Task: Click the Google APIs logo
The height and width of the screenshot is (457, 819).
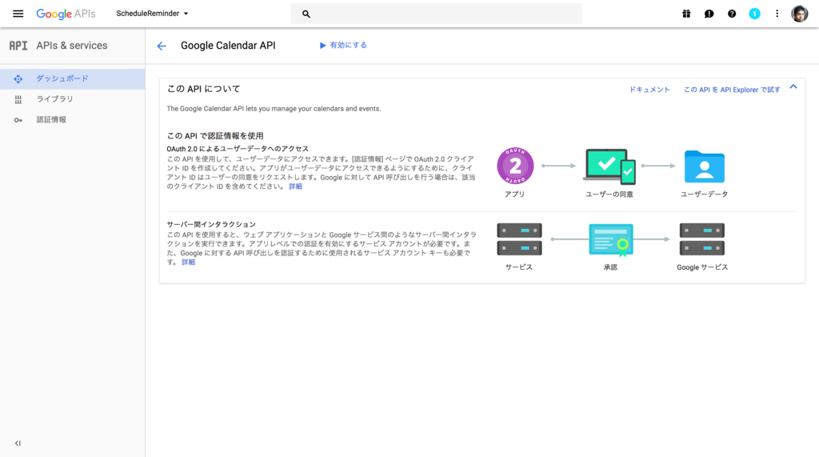Action: click(66, 14)
